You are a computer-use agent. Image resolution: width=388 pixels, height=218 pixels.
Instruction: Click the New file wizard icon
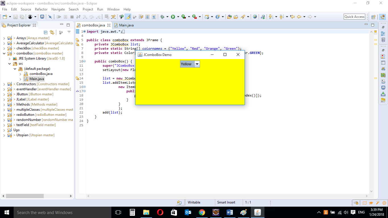5,17
